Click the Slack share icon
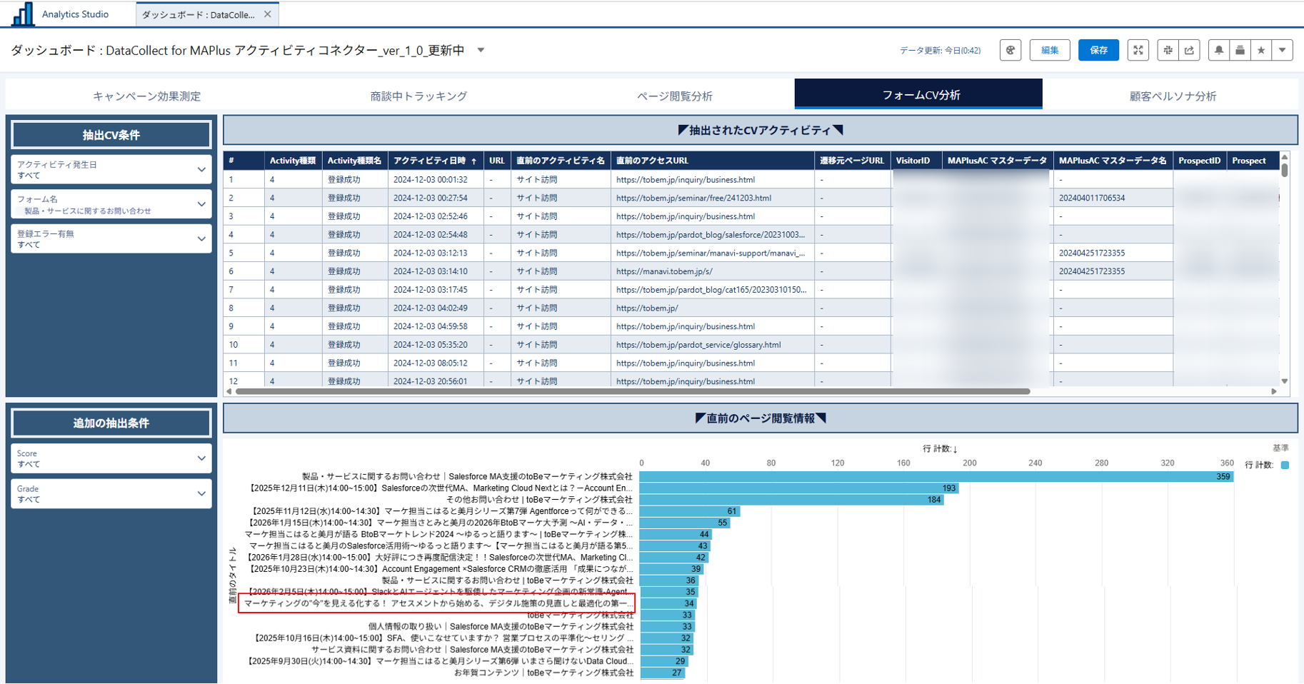Viewport: 1304px width, 684px height. 1168,50
